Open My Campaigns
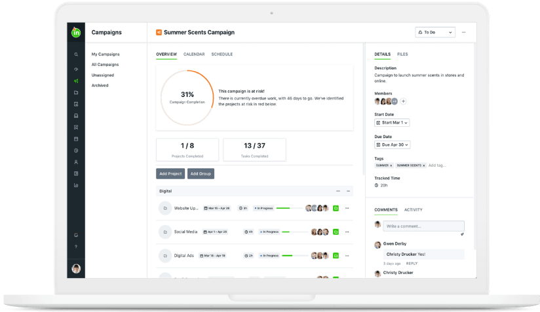 (106, 54)
